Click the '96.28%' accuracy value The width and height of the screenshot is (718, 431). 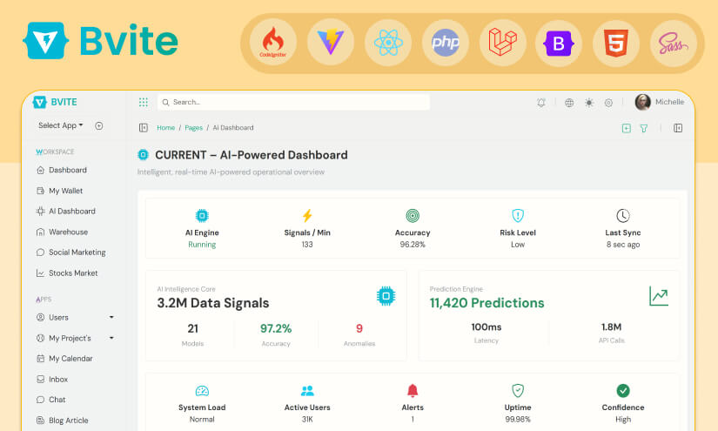coord(413,245)
